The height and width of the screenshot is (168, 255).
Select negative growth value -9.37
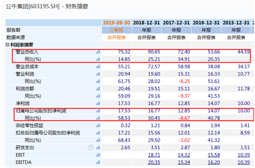pos(184,96)
